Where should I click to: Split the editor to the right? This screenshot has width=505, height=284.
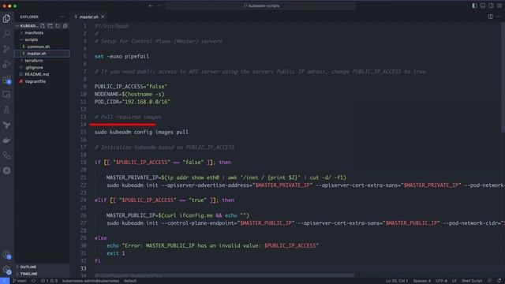point(490,17)
